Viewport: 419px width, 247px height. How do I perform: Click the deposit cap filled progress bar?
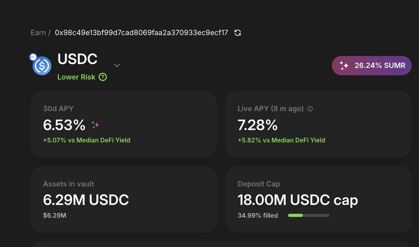coord(309,215)
